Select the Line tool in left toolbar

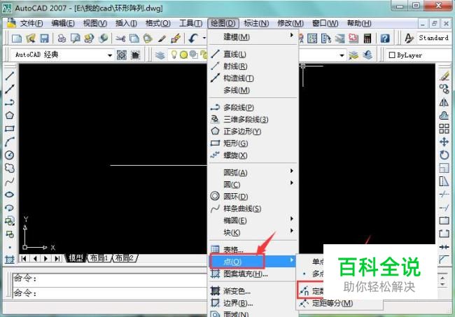pyautogui.click(x=10, y=76)
